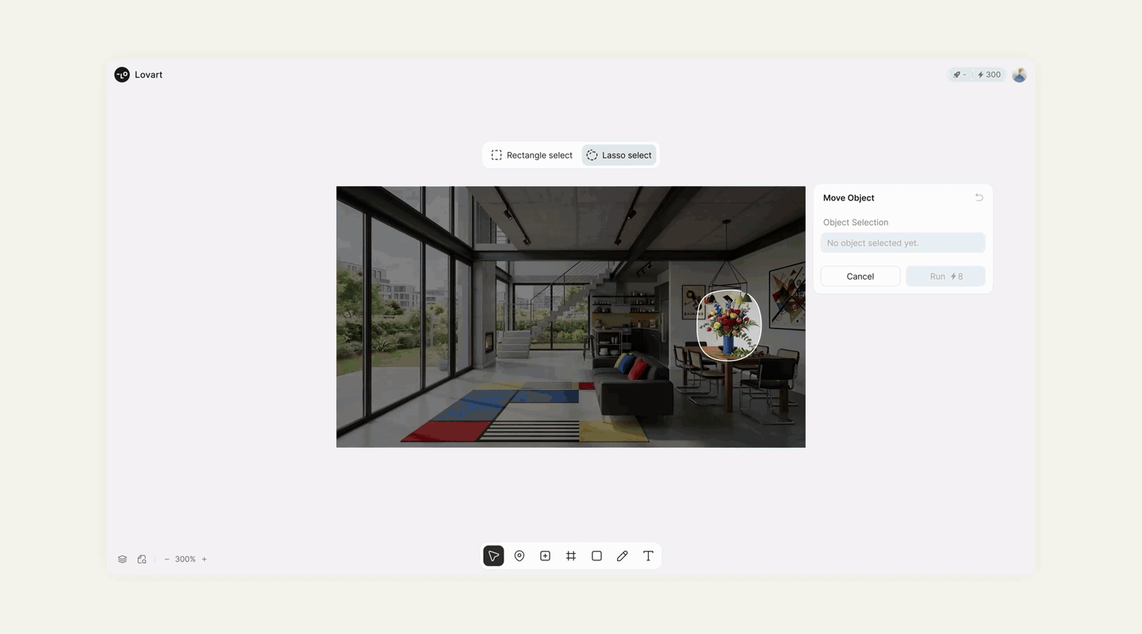
Task: Zoom out with the minus button
Action: 167,560
